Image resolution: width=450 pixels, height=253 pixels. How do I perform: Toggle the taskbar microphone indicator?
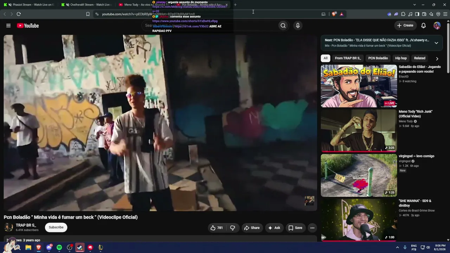coord(405,247)
